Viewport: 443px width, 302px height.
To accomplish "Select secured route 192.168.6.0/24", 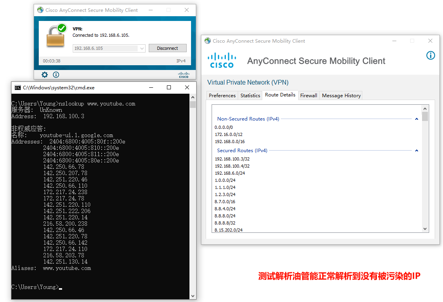I will coord(230,173).
